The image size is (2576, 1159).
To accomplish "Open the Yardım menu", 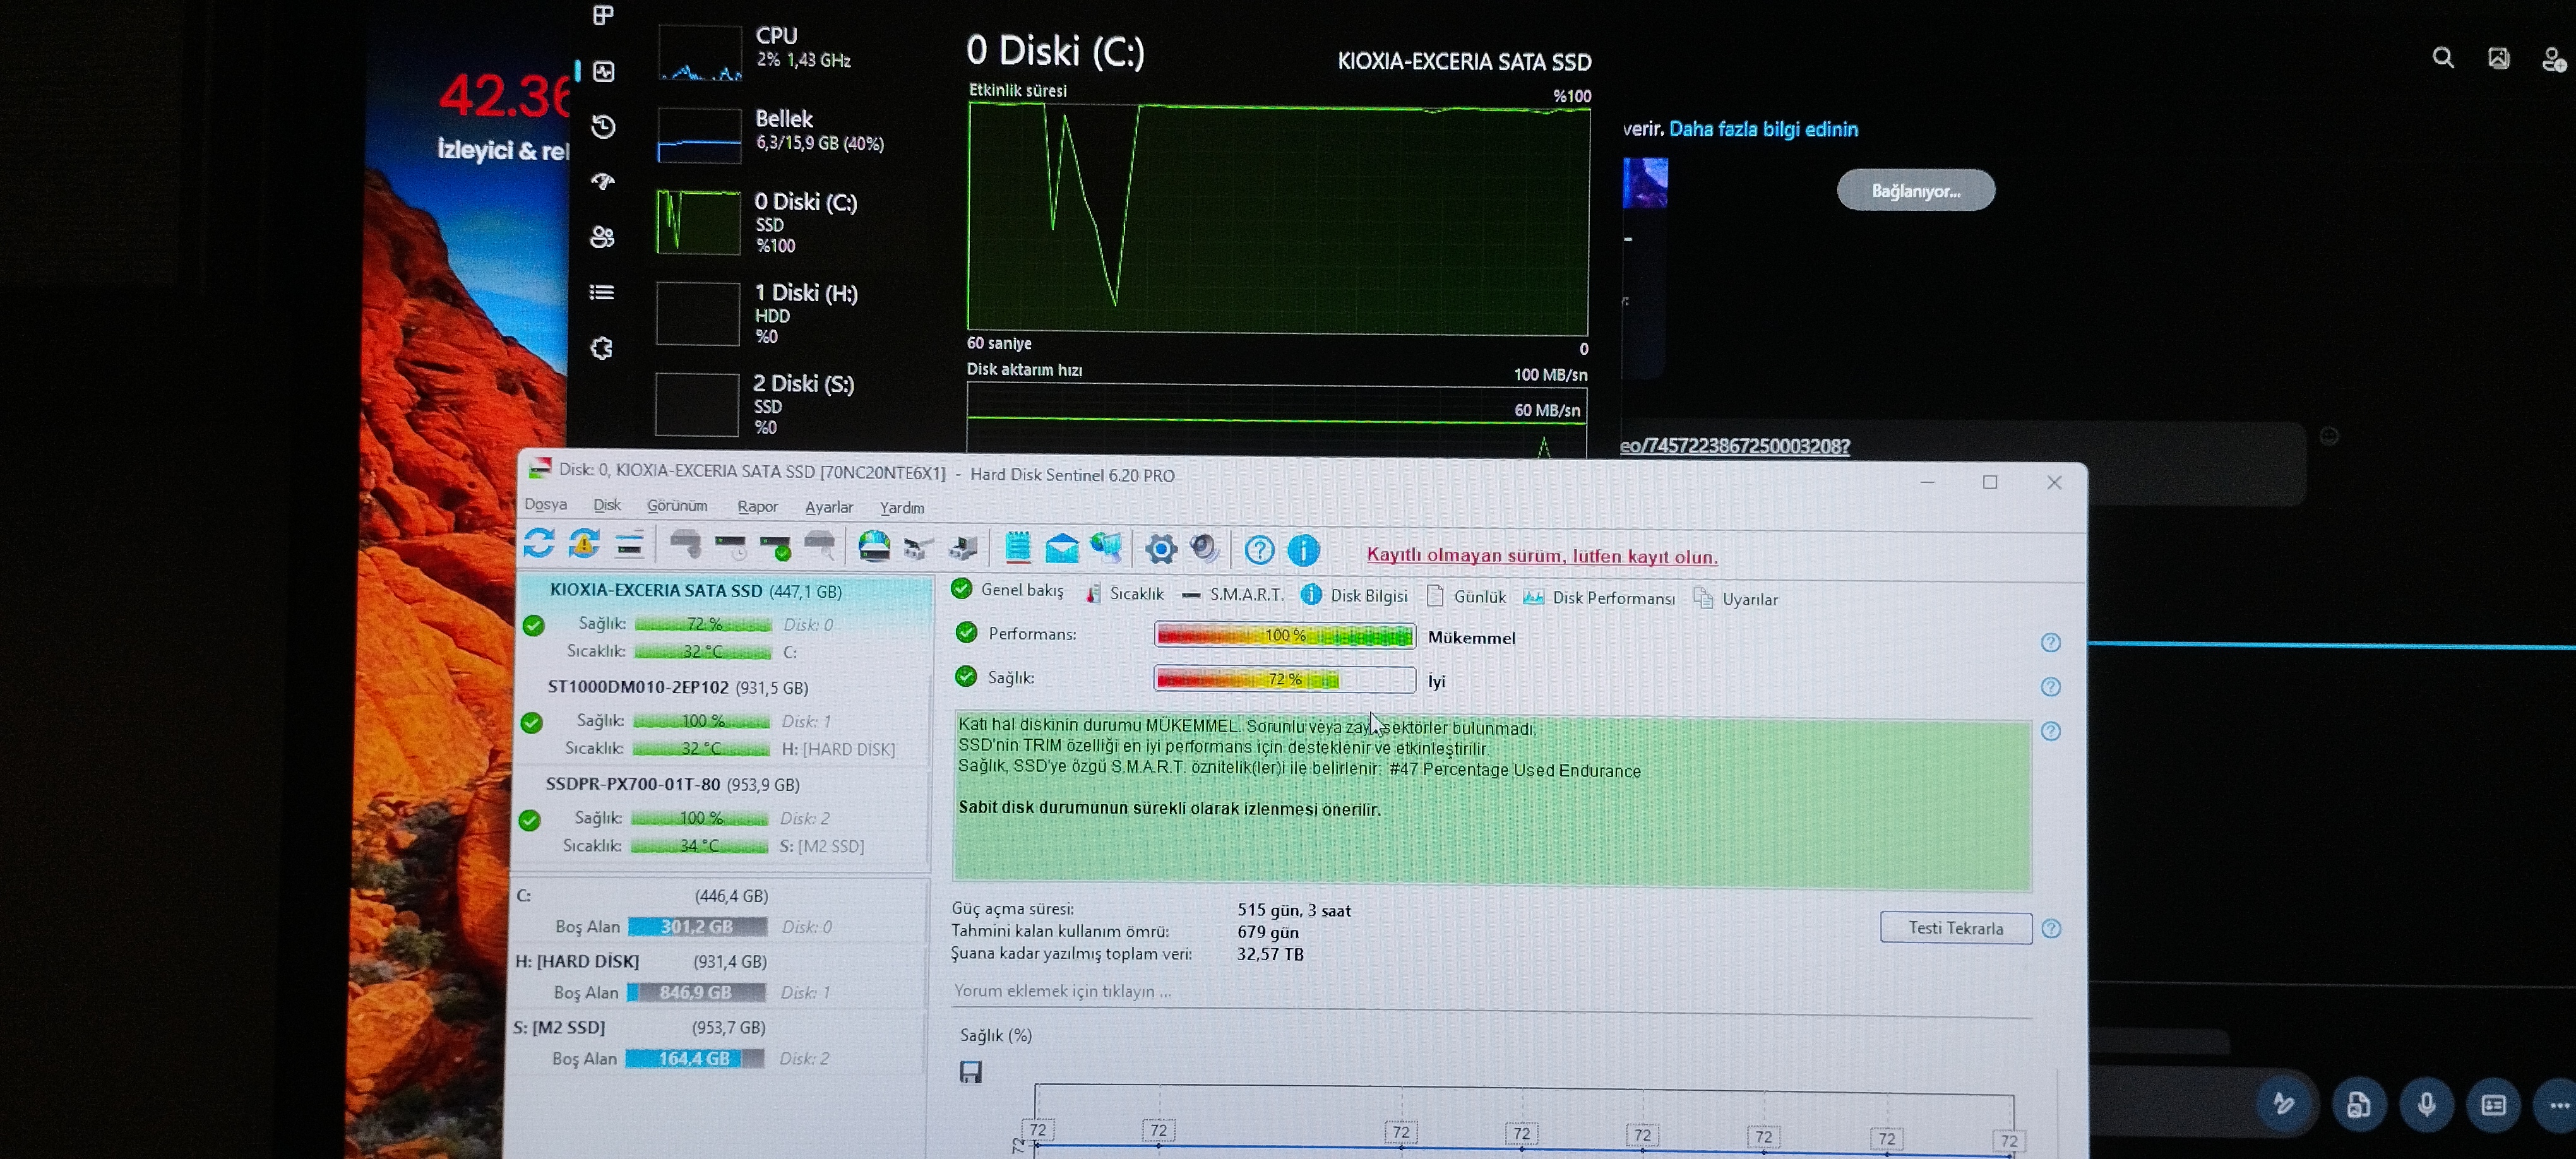I will (902, 507).
